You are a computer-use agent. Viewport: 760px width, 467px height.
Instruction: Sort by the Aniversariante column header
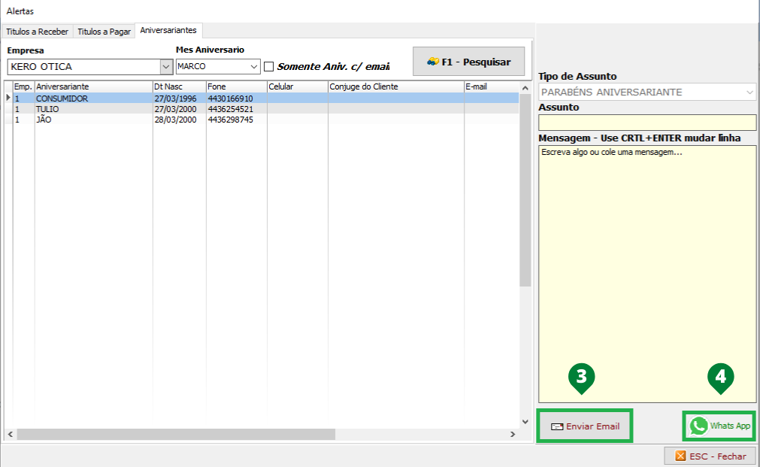(x=93, y=86)
